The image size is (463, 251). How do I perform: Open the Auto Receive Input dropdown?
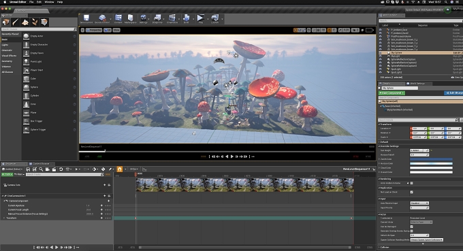click(x=419, y=203)
